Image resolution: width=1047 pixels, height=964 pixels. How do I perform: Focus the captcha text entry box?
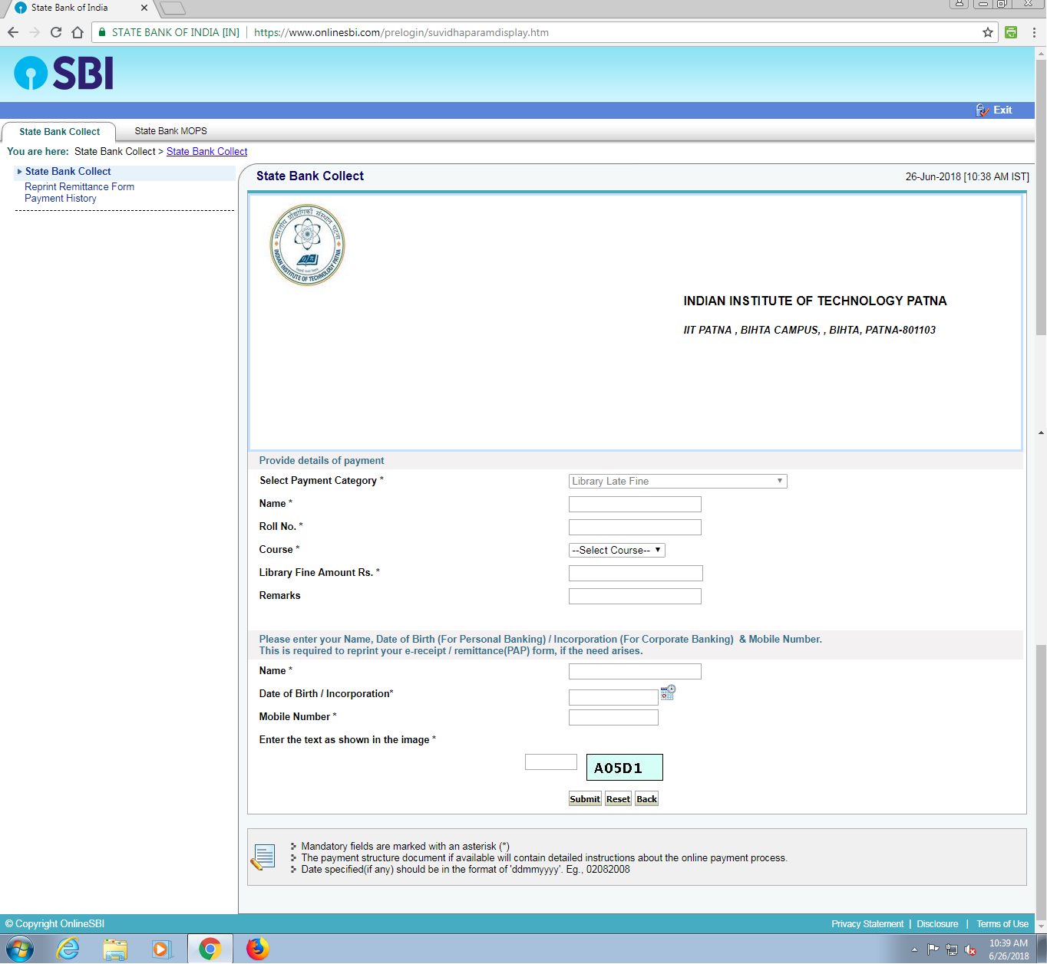551,762
